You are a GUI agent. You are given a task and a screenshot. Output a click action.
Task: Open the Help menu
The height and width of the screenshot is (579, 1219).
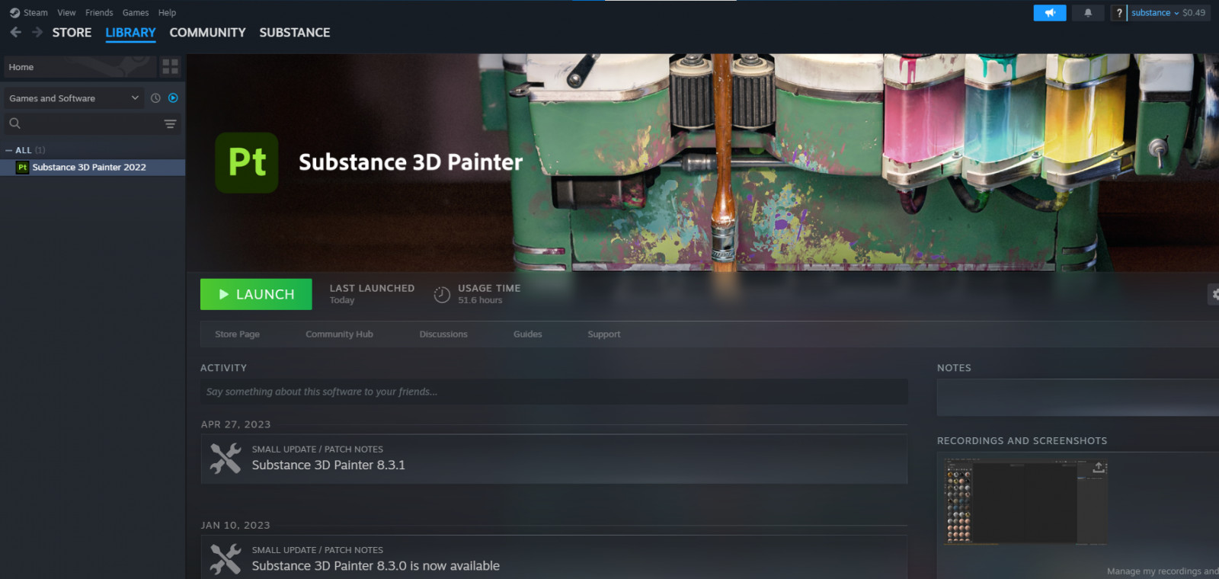point(167,12)
